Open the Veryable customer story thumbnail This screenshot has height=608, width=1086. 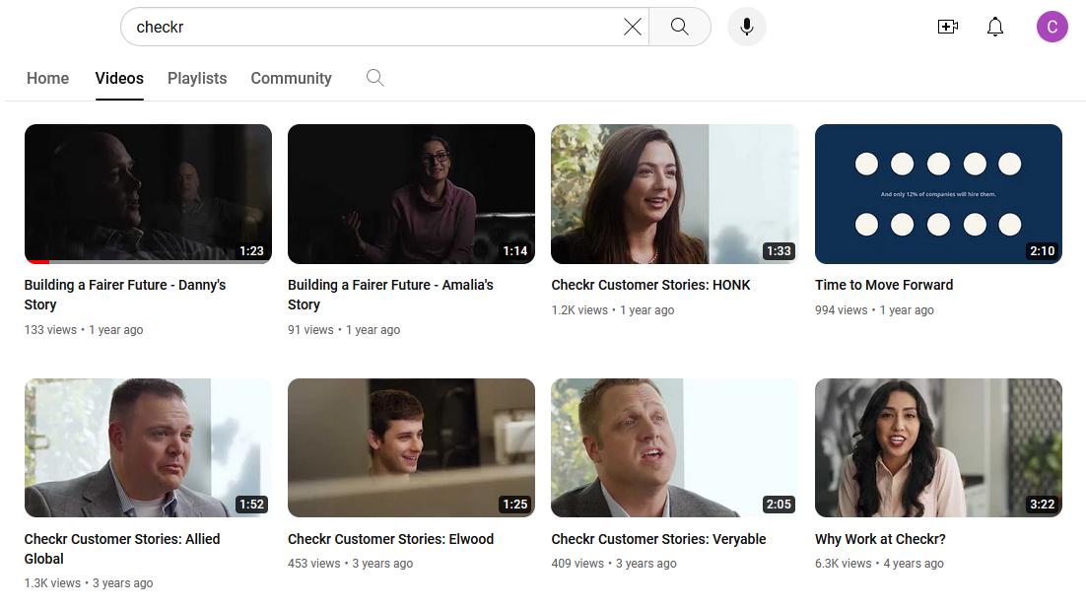click(x=675, y=447)
